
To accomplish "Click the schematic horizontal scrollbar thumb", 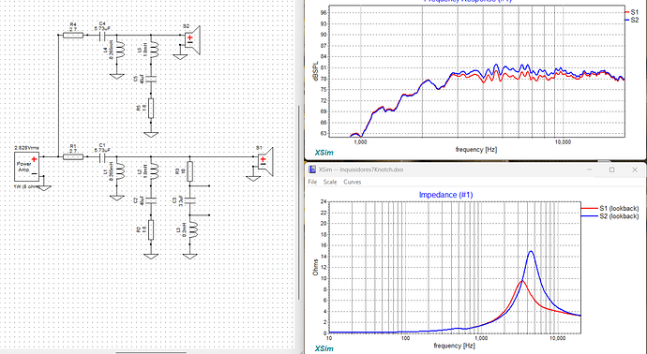I will (151, 353).
